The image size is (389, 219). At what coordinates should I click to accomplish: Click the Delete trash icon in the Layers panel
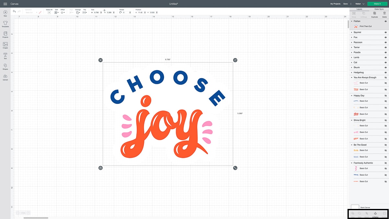pyautogui.click(x=384, y=14)
